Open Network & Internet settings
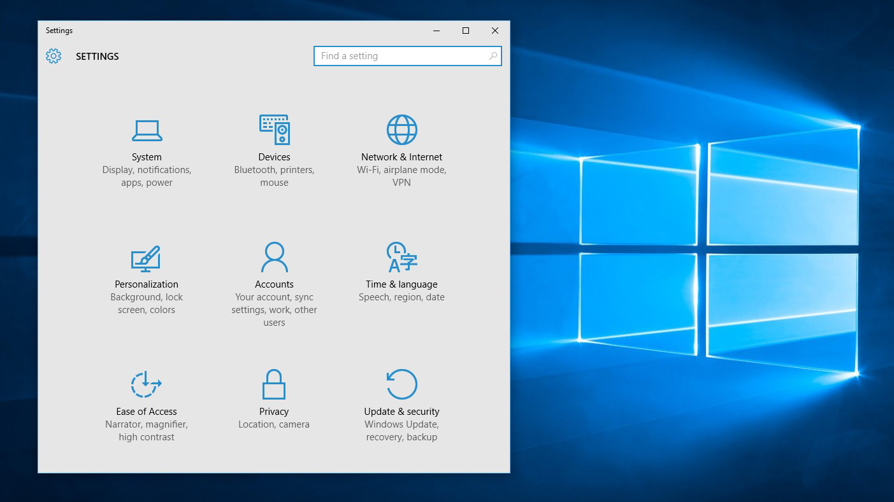 point(401,140)
